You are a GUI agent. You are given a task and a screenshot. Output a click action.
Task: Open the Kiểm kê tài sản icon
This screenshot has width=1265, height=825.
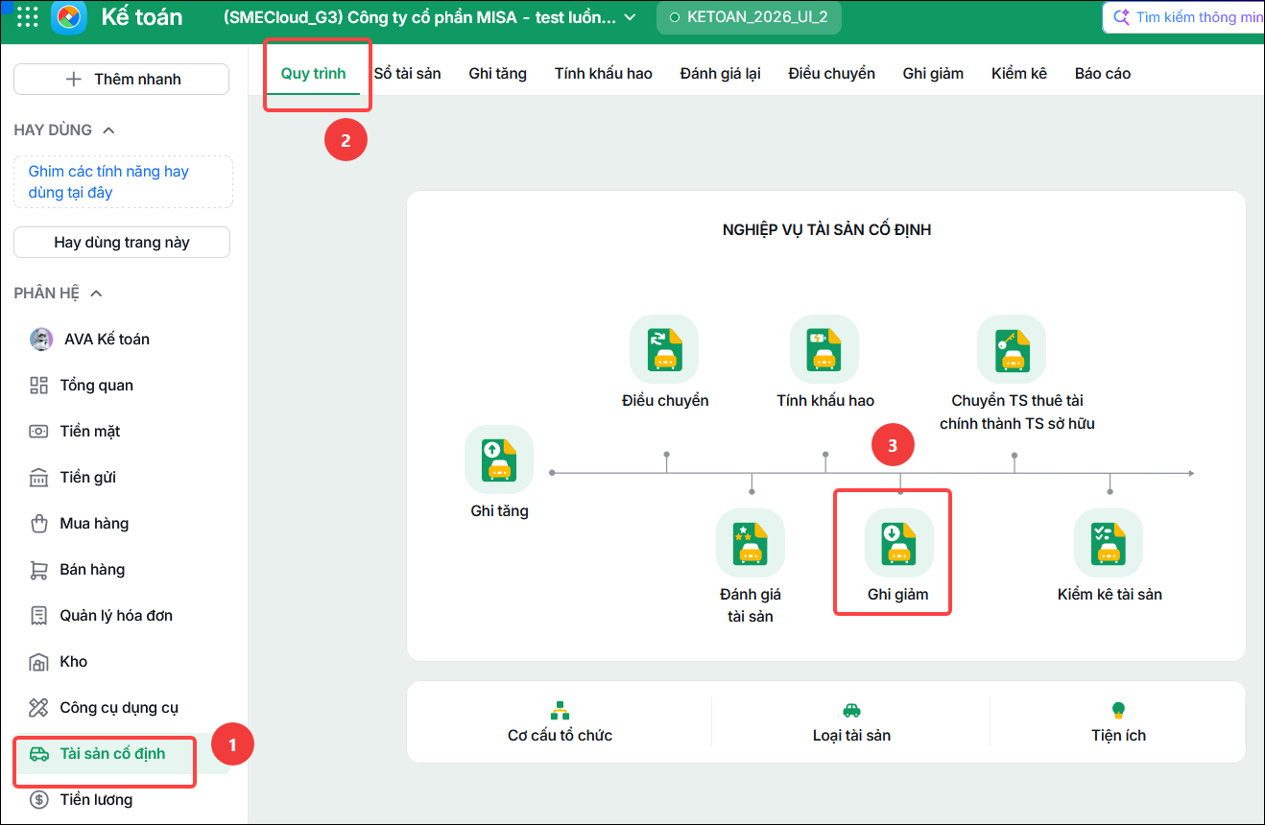point(1109,543)
